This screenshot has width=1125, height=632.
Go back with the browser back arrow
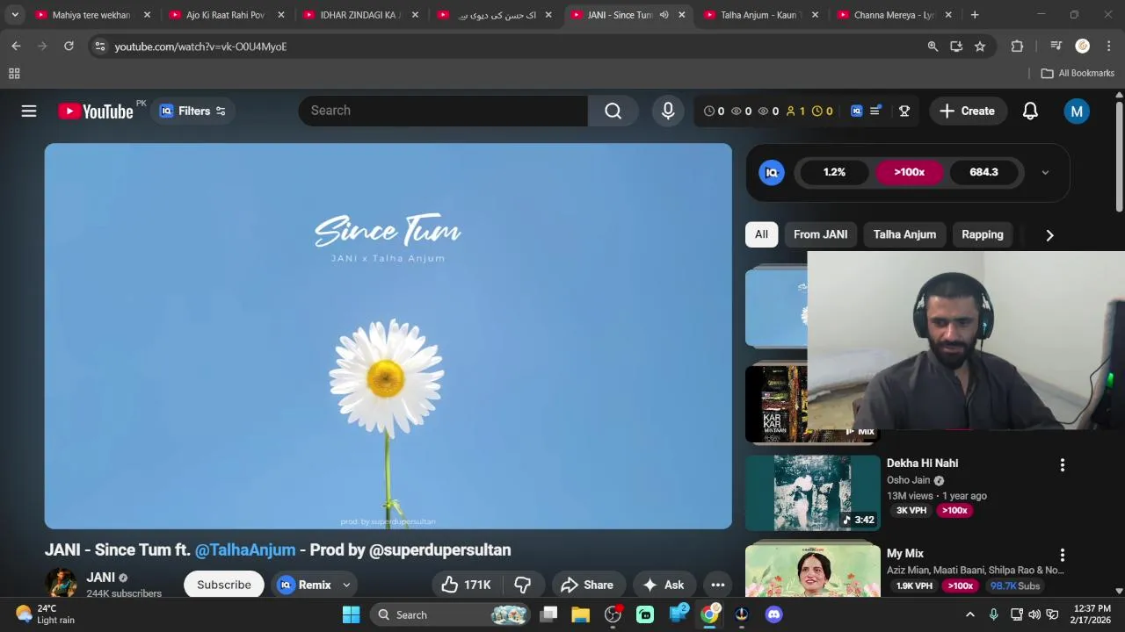coord(16,47)
